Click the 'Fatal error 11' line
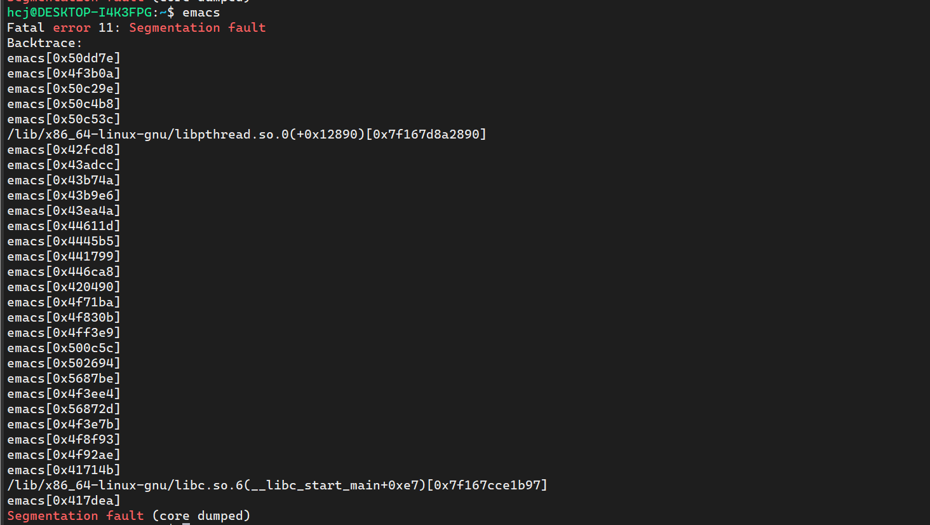 click(137, 28)
